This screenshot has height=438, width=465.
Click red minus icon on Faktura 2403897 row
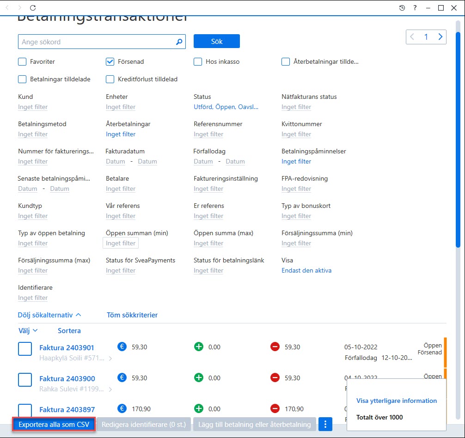pos(275,408)
